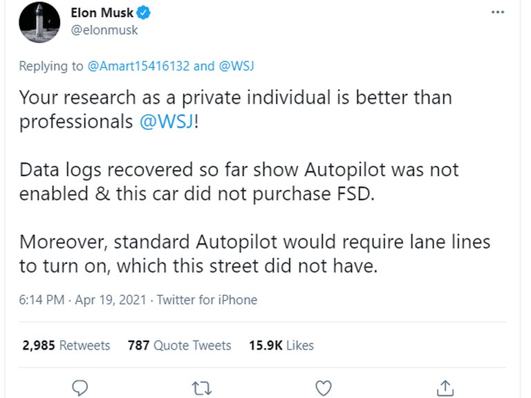Click @WSJ in the Replying to line
This screenshot has height=398, width=531.
(236, 66)
